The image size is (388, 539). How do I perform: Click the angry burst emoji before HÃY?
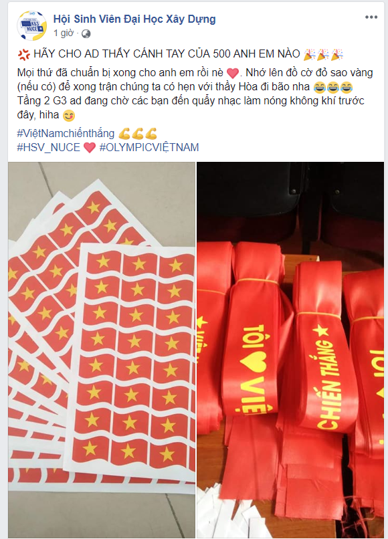pyautogui.click(x=23, y=54)
